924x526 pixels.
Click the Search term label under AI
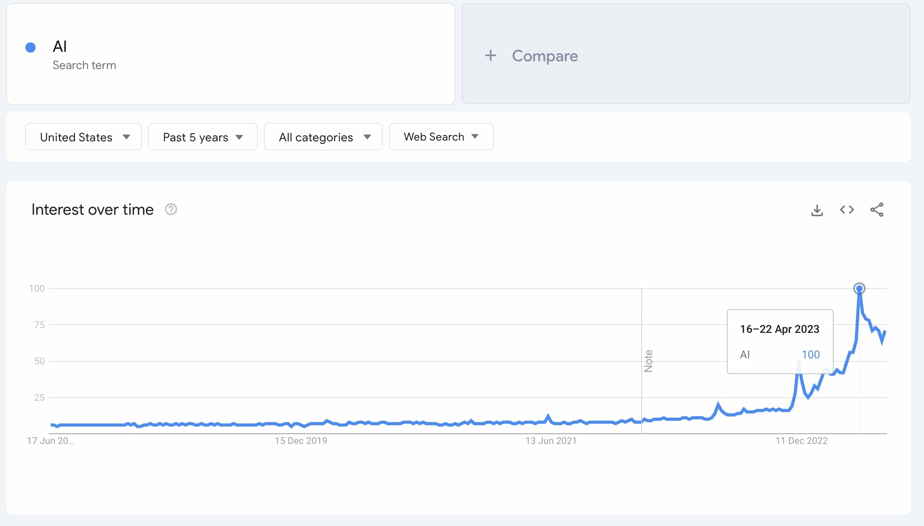click(84, 65)
